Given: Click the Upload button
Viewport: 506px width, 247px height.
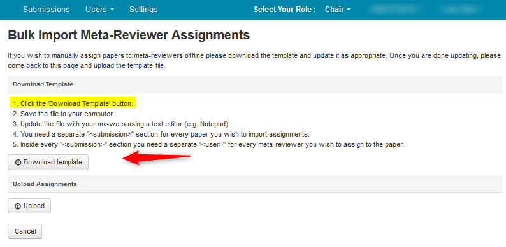Looking at the screenshot, I should (29, 206).
